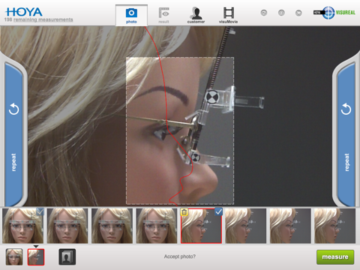Screen dimensions: 360x270
Task: Click the Accept photo? prompt text
Action: (x=180, y=256)
